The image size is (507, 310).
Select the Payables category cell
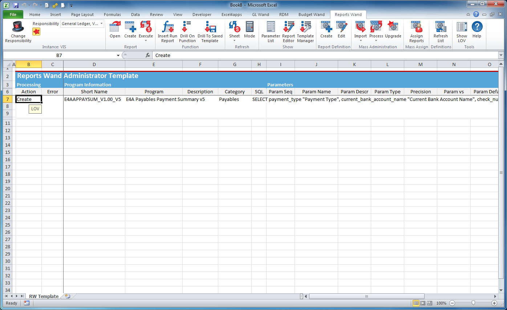235,99
